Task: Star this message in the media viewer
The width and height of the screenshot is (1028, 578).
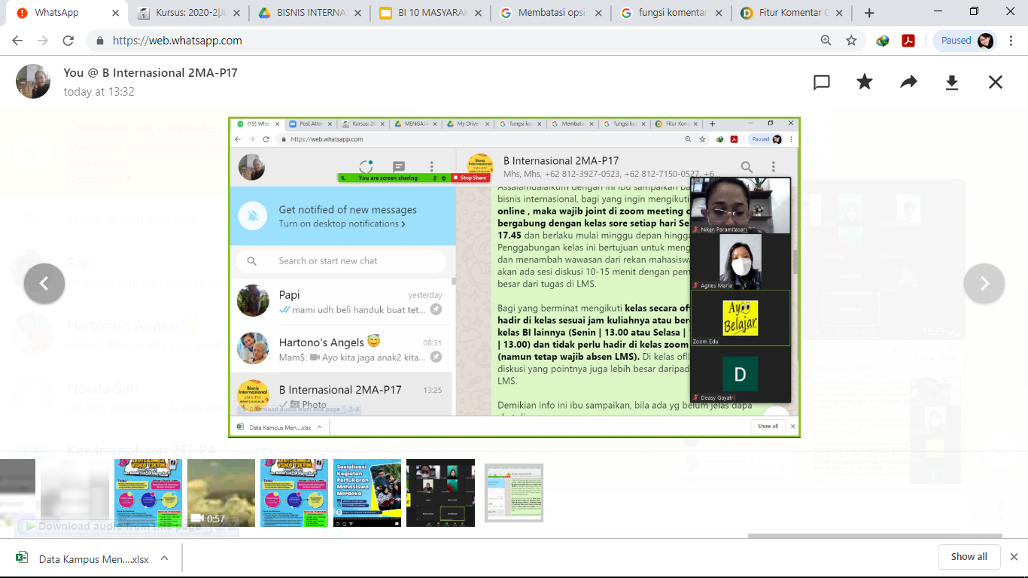Action: pyautogui.click(x=865, y=82)
